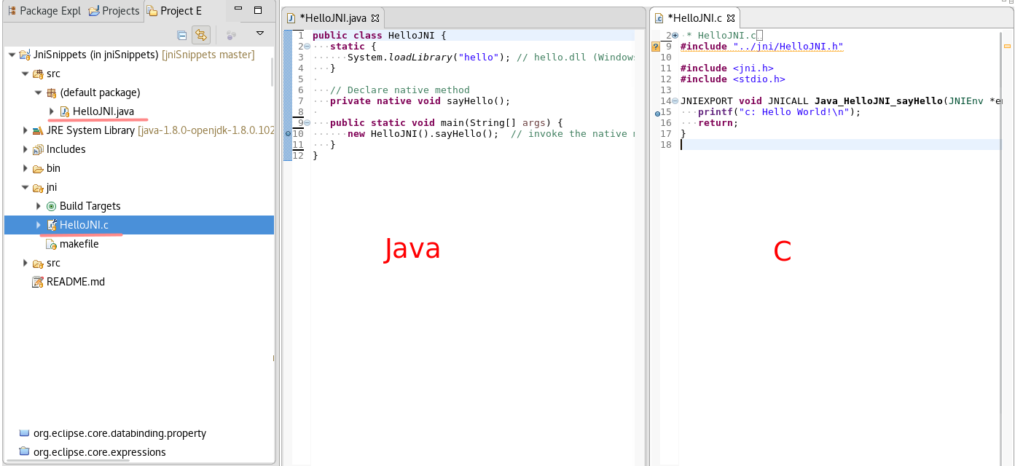Image resolution: width=1015 pixels, height=466 pixels.
Task: Click the Includes folder icon
Action: pyautogui.click(x=38, y=149)
